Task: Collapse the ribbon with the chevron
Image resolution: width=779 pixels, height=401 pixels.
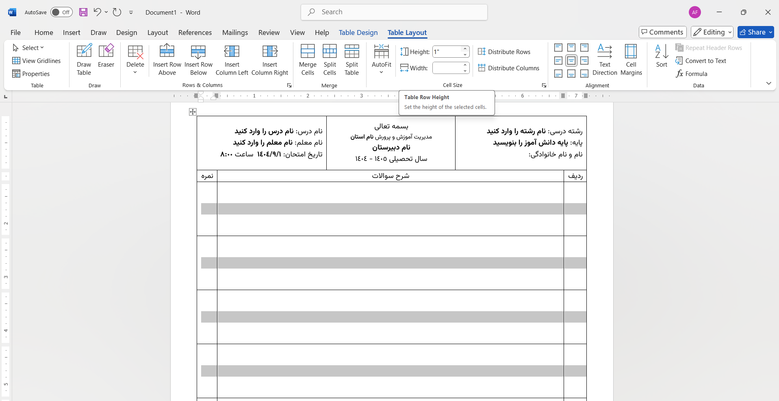Action: [768, 83]
